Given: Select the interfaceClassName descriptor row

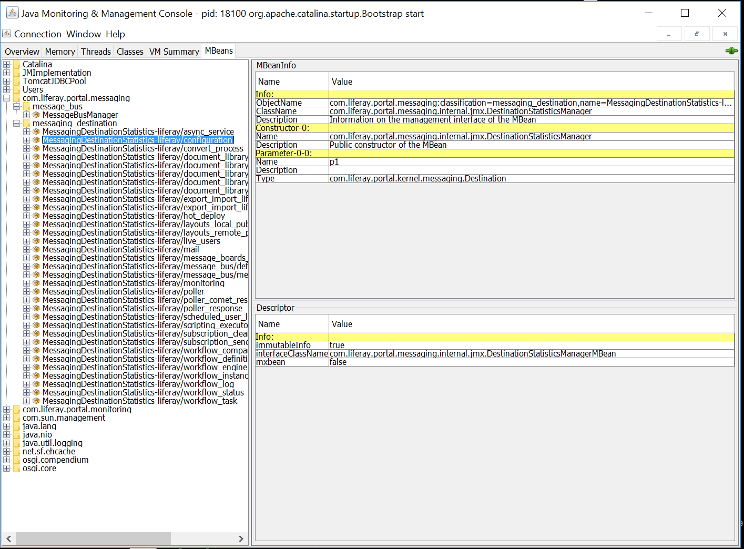Looking at the screenshot, I should [495, 354].
